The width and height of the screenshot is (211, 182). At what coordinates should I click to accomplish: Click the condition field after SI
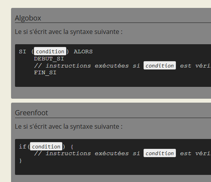coord(50,51)
